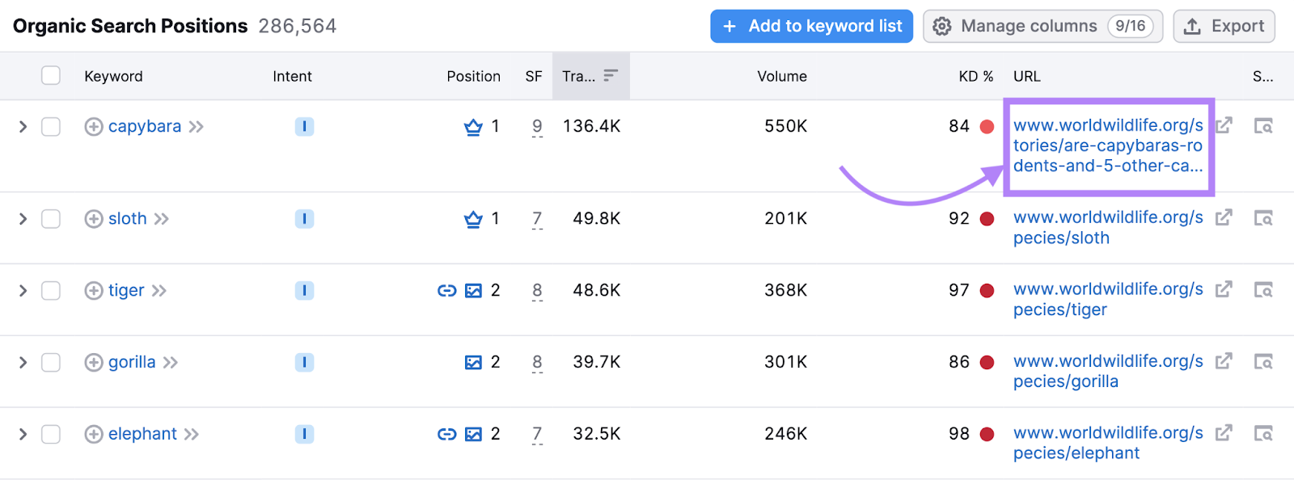Click double-arrow icon next to sloth keyword

coord(162,219)
